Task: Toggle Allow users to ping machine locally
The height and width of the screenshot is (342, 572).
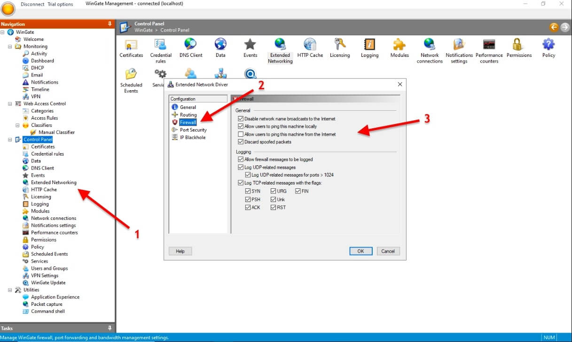Action: pos(241,126)
